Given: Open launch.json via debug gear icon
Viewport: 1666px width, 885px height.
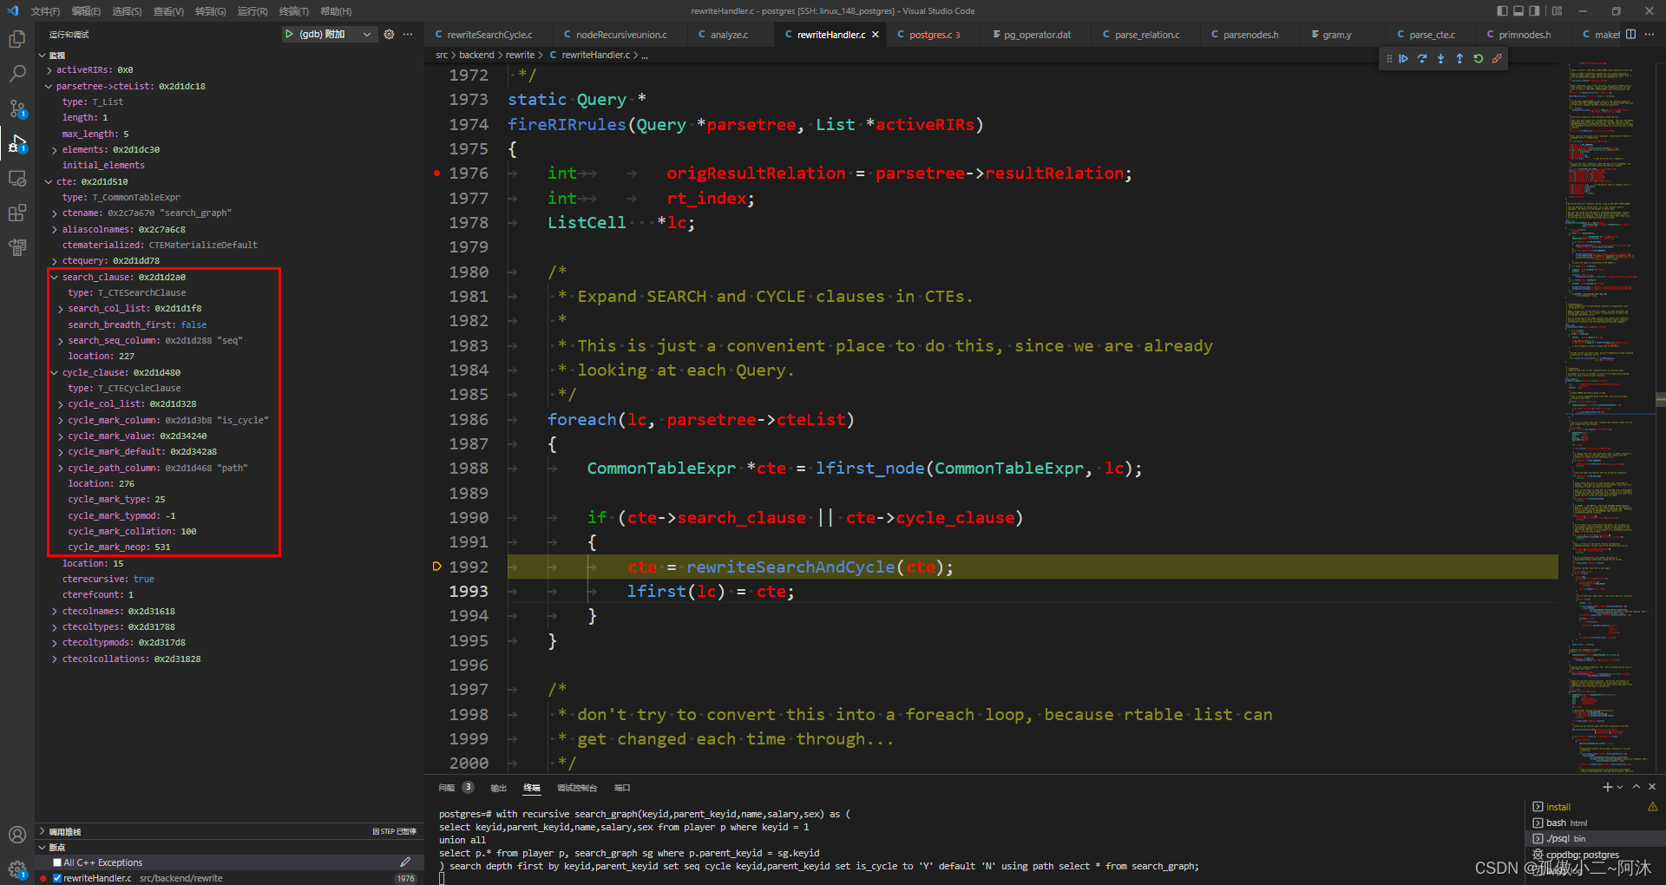Looking at the screenshot, I should point(389,34).
